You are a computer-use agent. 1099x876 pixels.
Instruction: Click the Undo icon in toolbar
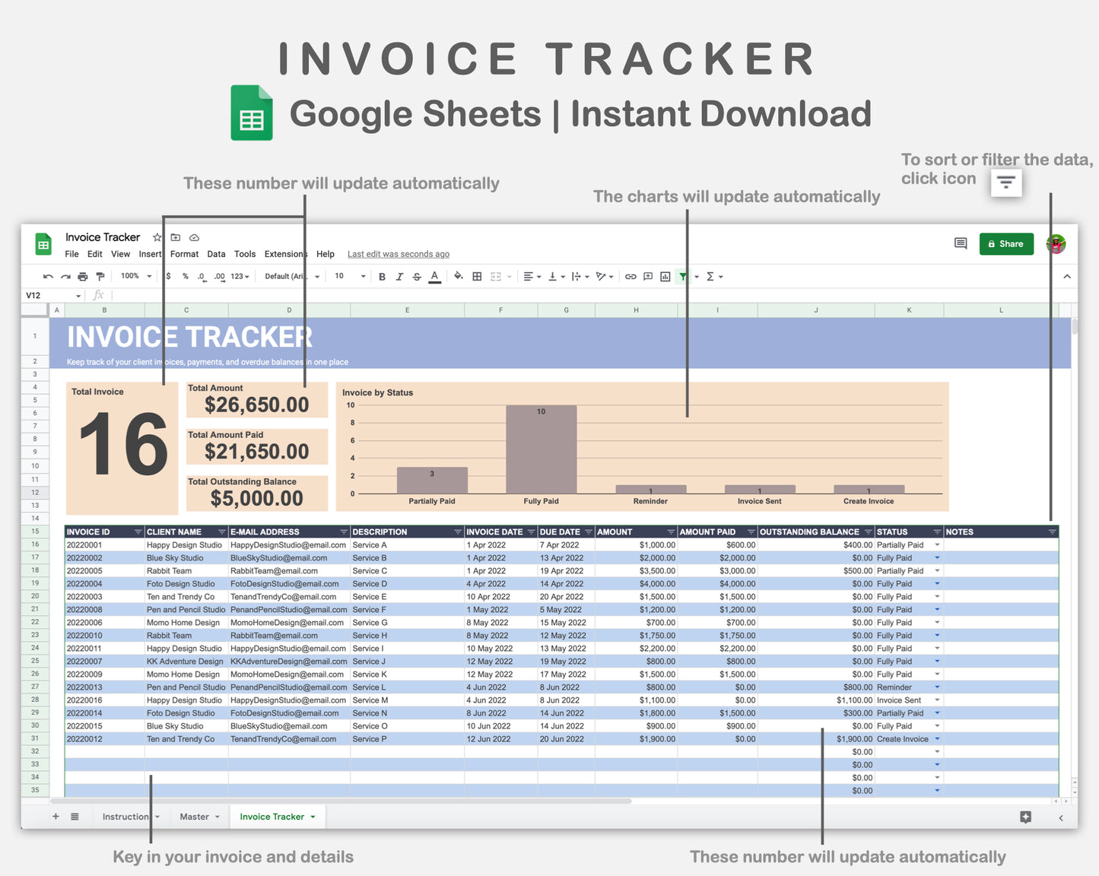(x=48, y=277)
